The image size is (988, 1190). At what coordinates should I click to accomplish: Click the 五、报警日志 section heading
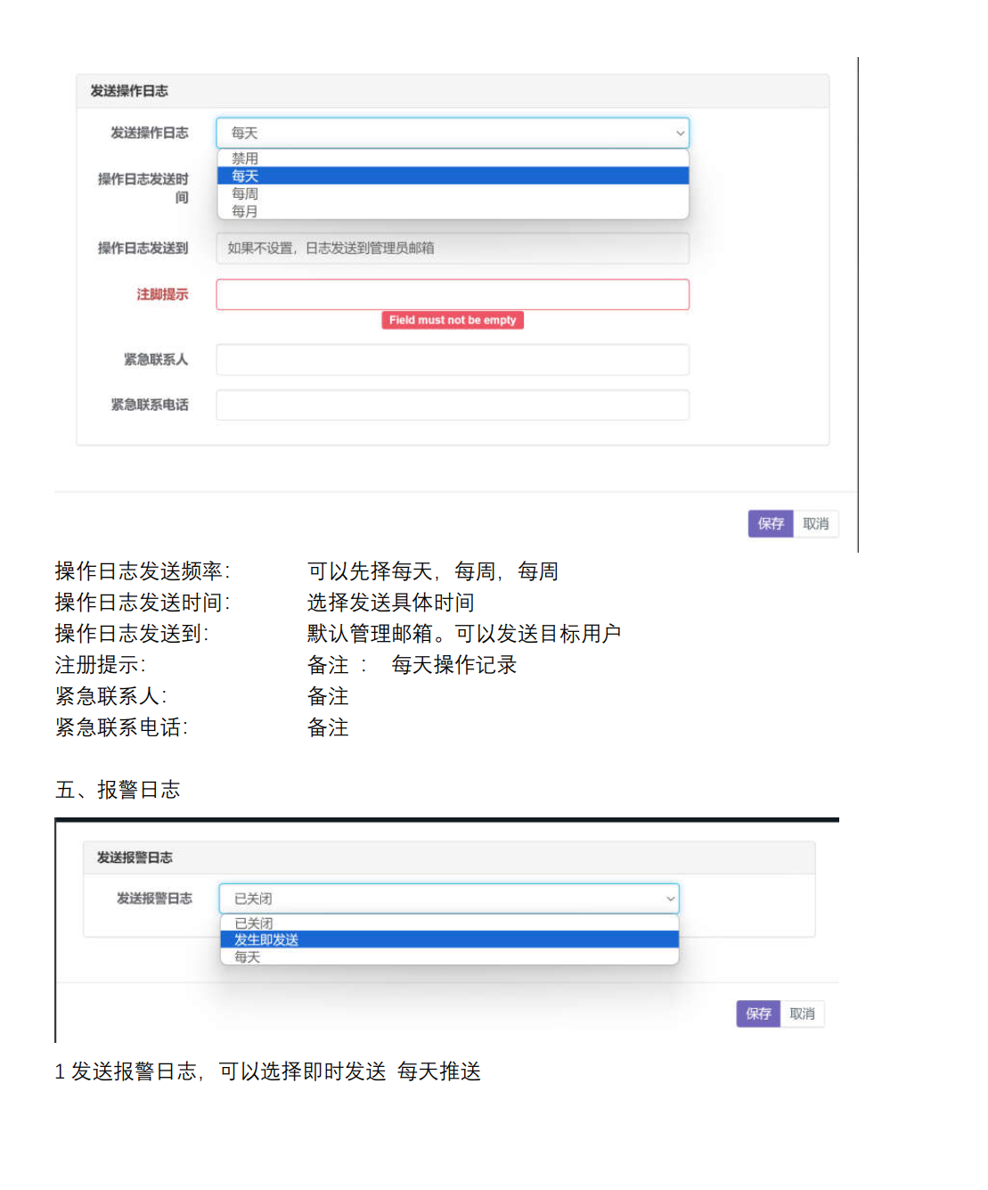pos(118,790)
